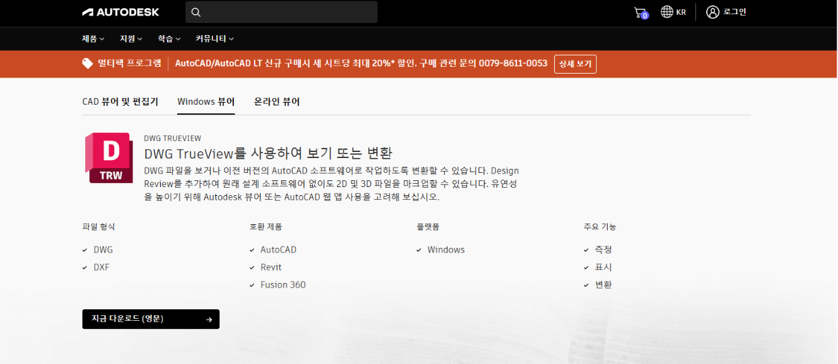The image size is (838, 364).
Task: Click inside the search input field
Action: [x=281, y=12]
